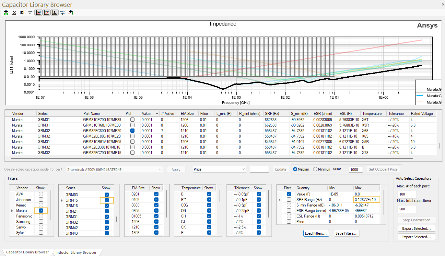Toggle the VRM plot icon

tap(46, 13)
